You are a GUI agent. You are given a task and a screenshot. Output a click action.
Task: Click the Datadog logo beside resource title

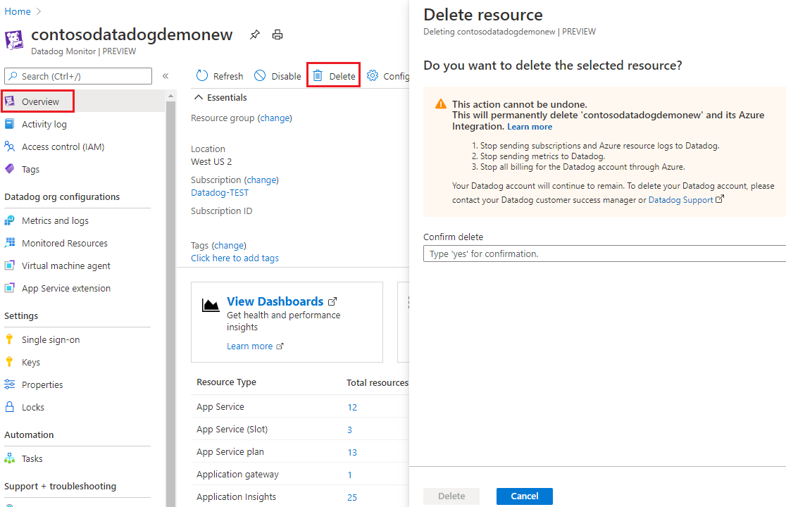[14, 41]
